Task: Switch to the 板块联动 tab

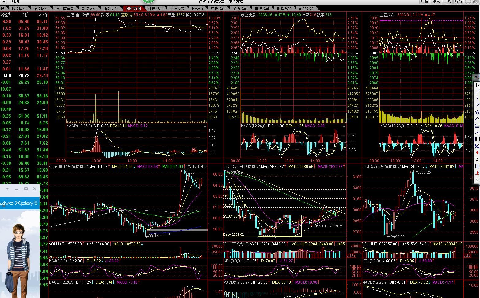Action: click(19, 9)
